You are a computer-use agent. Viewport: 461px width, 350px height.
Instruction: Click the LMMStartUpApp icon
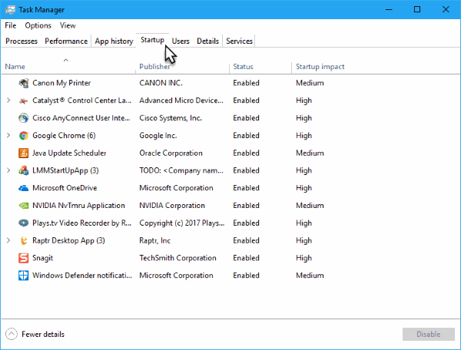pos(24,170)
